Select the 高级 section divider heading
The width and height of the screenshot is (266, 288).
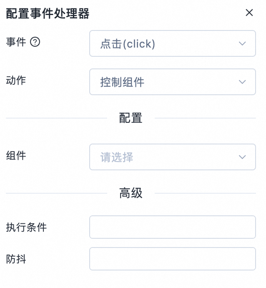click(x=131, y=193)
